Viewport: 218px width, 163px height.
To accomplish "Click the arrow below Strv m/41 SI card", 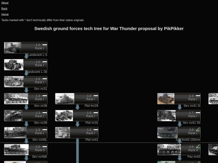I will [180, 107].
